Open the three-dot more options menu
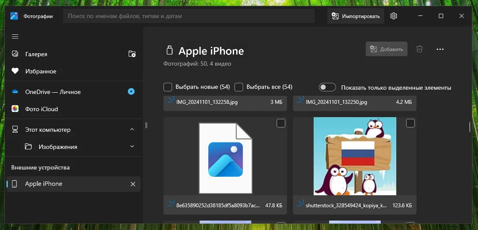 (x=440, y=49)
